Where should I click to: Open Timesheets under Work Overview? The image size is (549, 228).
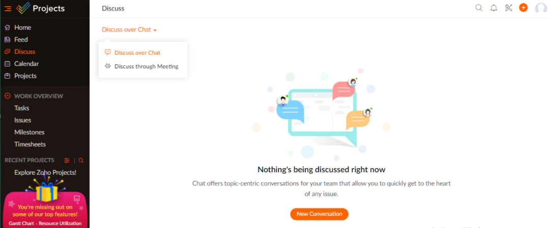[x=30, y=144]
